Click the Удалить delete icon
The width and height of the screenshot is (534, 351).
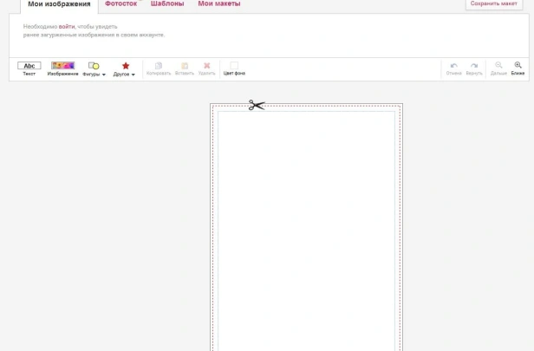pyautogui.click(x=206, y=66)
